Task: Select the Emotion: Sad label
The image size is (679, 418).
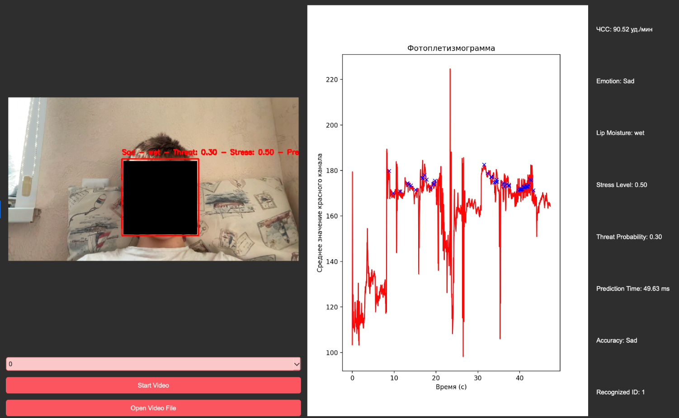Action: (x=615, y=81)
